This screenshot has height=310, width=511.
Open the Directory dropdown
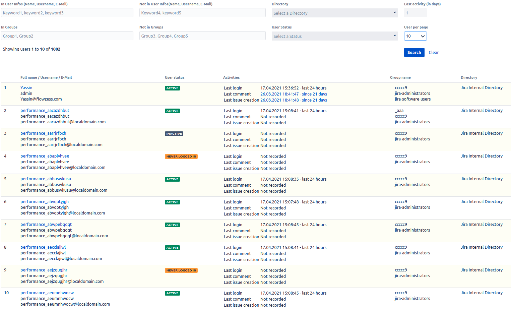coord(334,13)
